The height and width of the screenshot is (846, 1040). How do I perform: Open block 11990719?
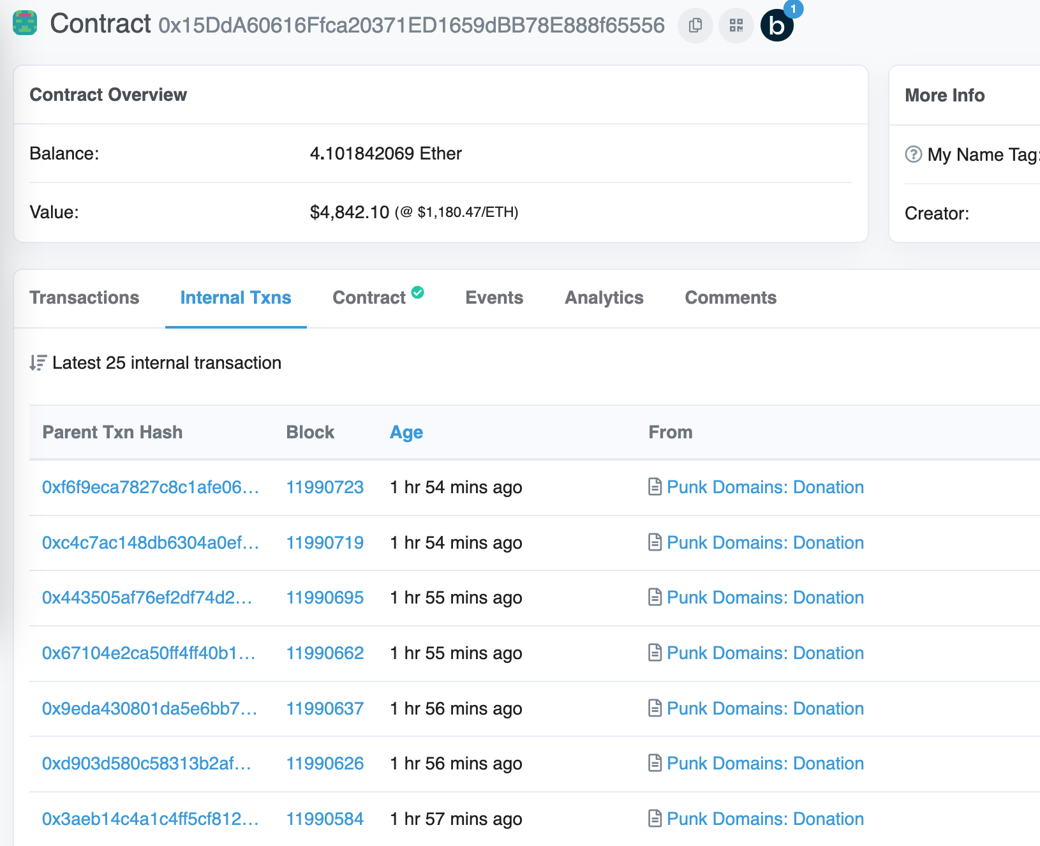pos(325,542)
